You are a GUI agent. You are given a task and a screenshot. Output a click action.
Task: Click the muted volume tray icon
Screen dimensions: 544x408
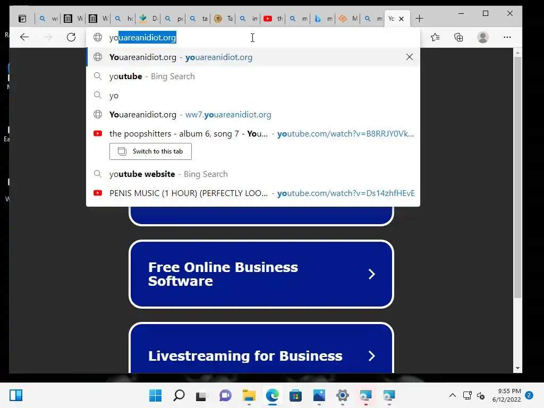pos(480,395)
